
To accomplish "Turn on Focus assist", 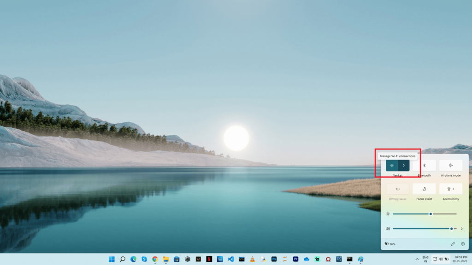I will pos(424,189).
